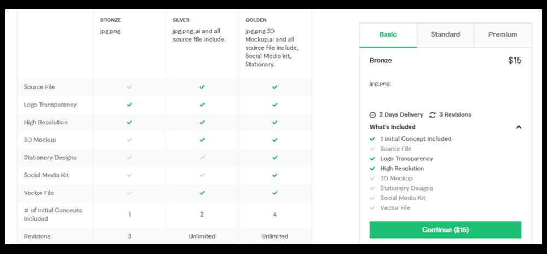This screenshot has height=254, width=547.
Task: Click checkmark beside 1 Initial Concept Included
Action: (372, 139)
